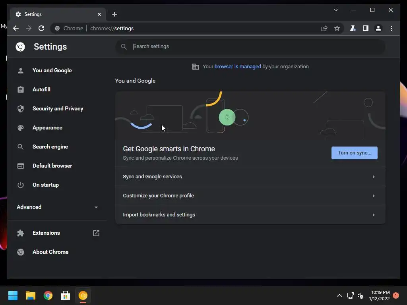The image size is (407, 305).
Task: Click the Chrome site info chip
Action: (69, 28)
